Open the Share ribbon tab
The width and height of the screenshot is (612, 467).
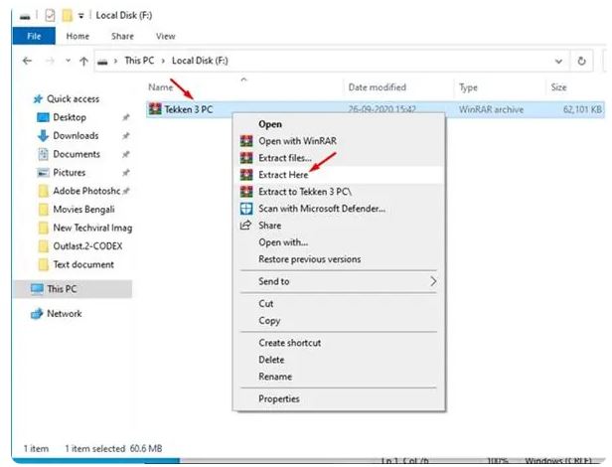[x=122, y=37]
